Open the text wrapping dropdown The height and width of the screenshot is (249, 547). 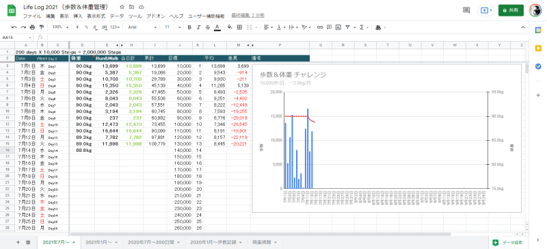tap(294, 27)
